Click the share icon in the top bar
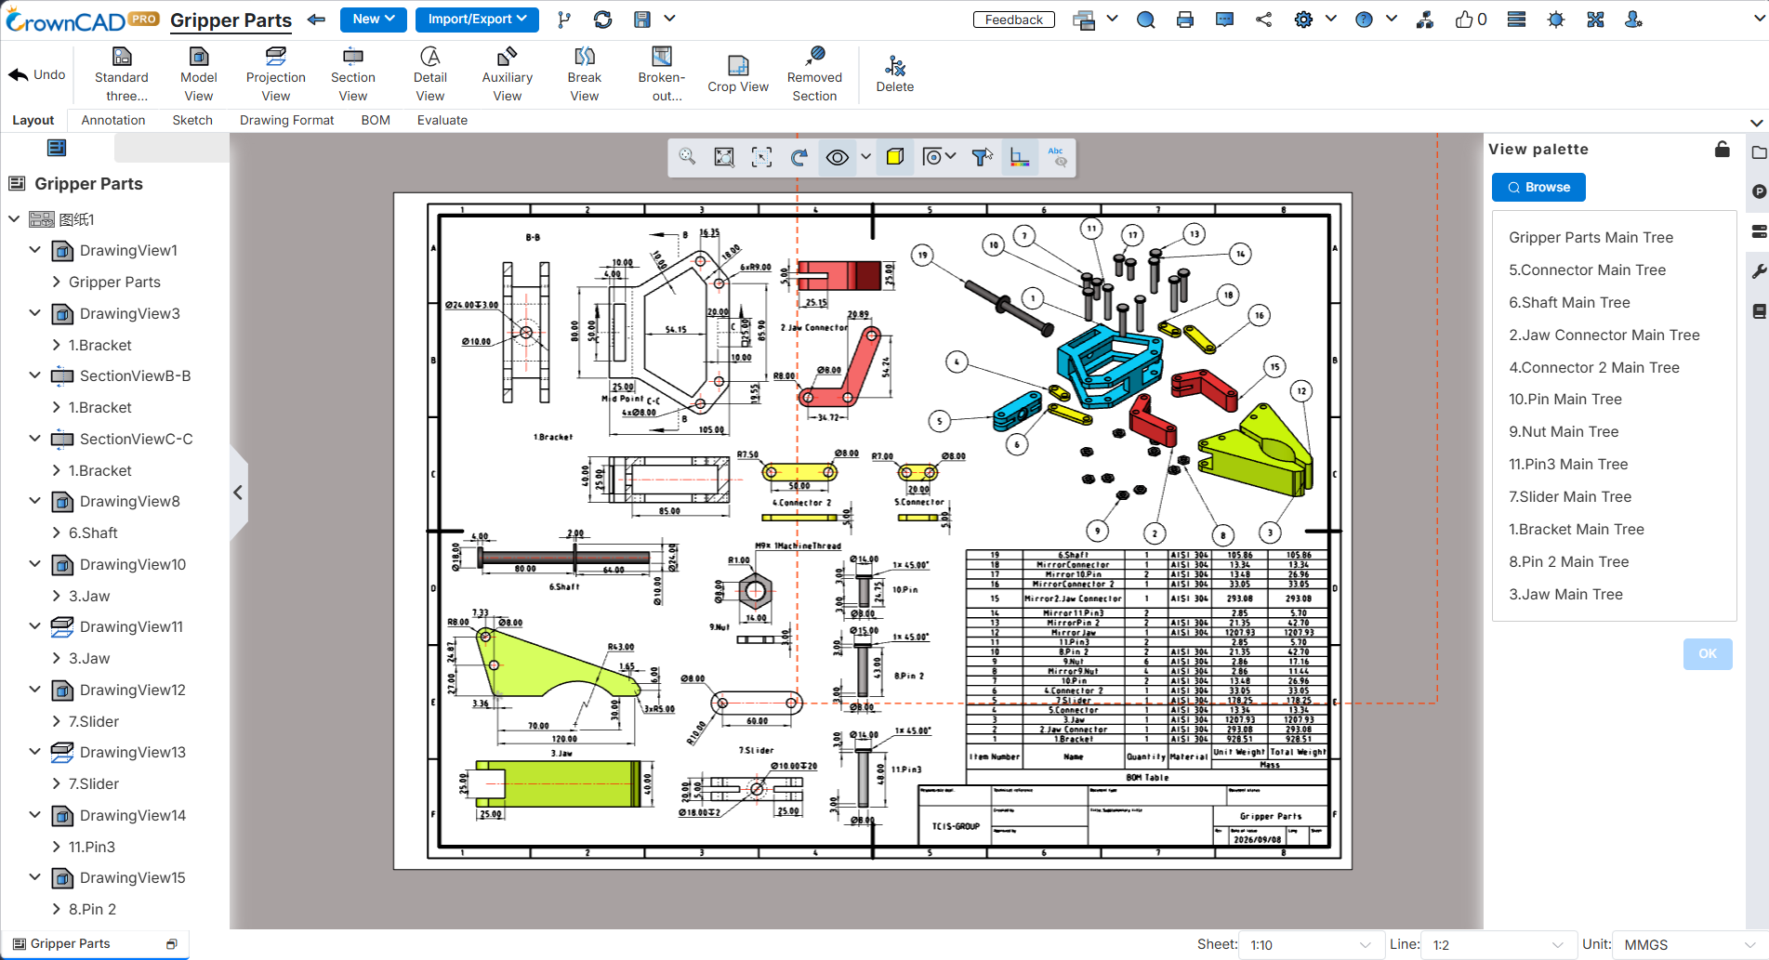The height and width of the screenshot is (960, 1769). (1263, 20)
